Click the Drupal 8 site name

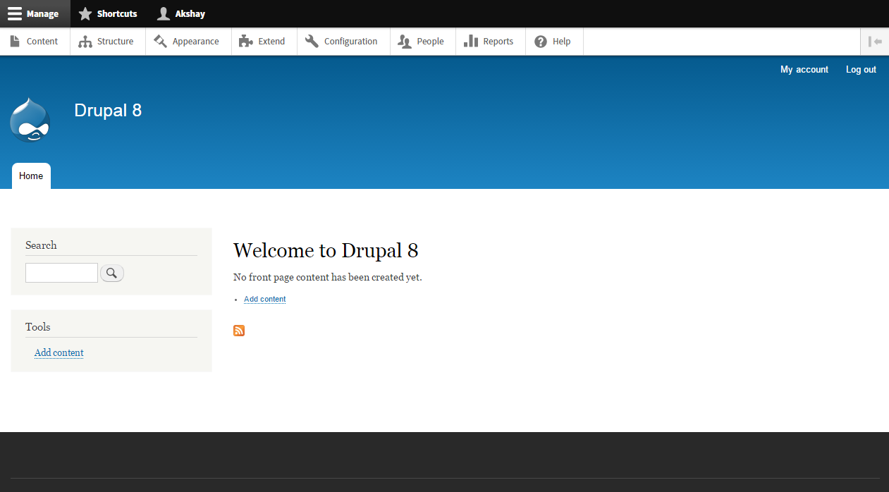108,111
